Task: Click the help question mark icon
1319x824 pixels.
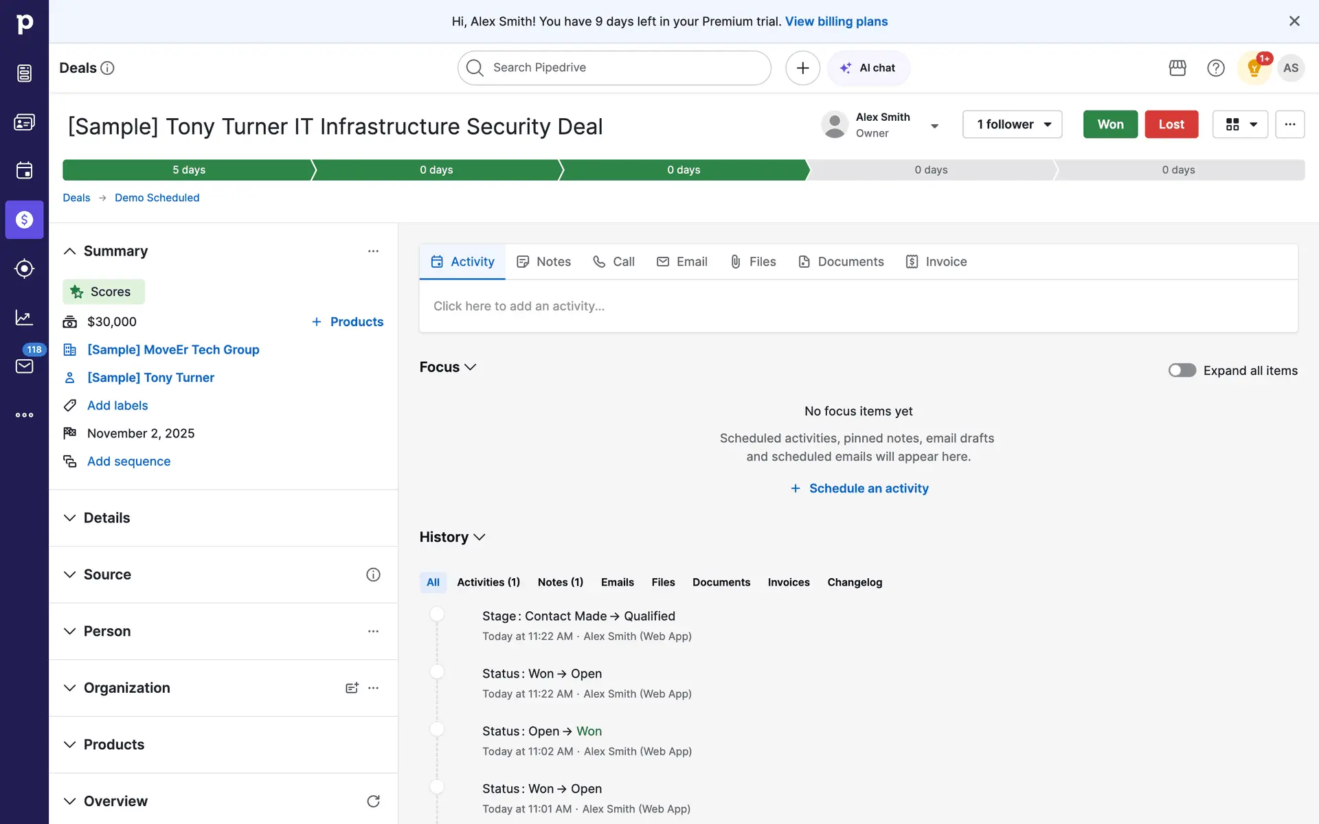Action: tap(1215, 68)
